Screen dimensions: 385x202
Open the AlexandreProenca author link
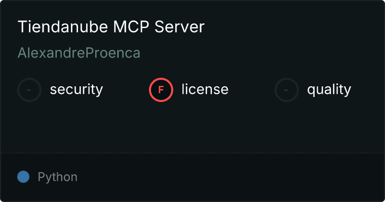pyautogui.click(x=79, y=53)
